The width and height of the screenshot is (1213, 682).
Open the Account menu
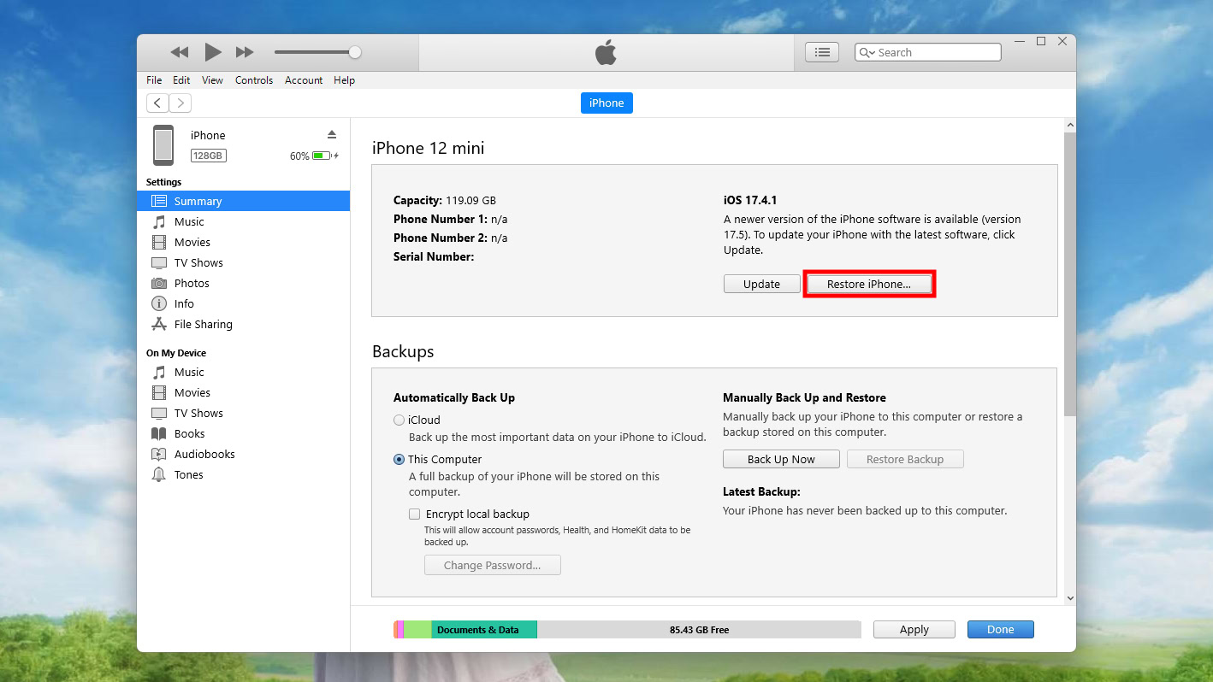click(304, 80)
